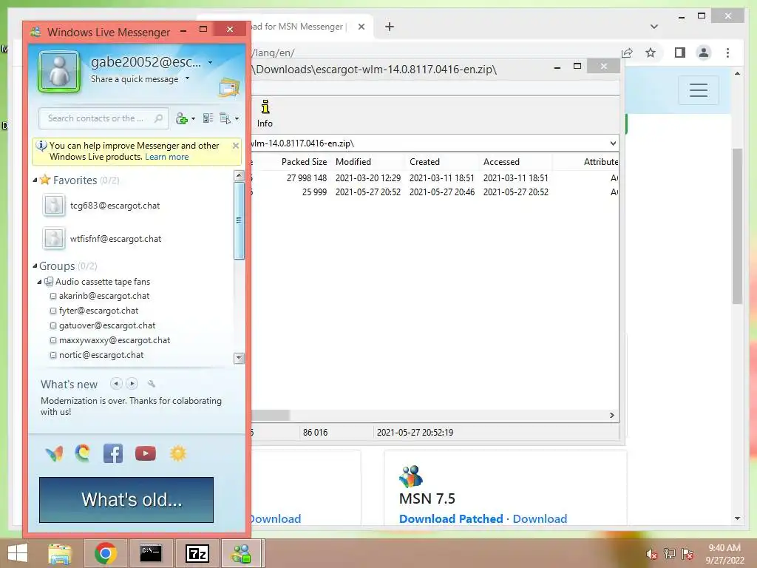
Task: Open the YouTube icon in Messenger
Action: 146,453
